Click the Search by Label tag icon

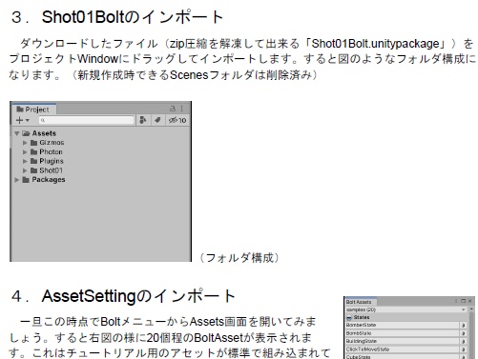tap(157, 120)
